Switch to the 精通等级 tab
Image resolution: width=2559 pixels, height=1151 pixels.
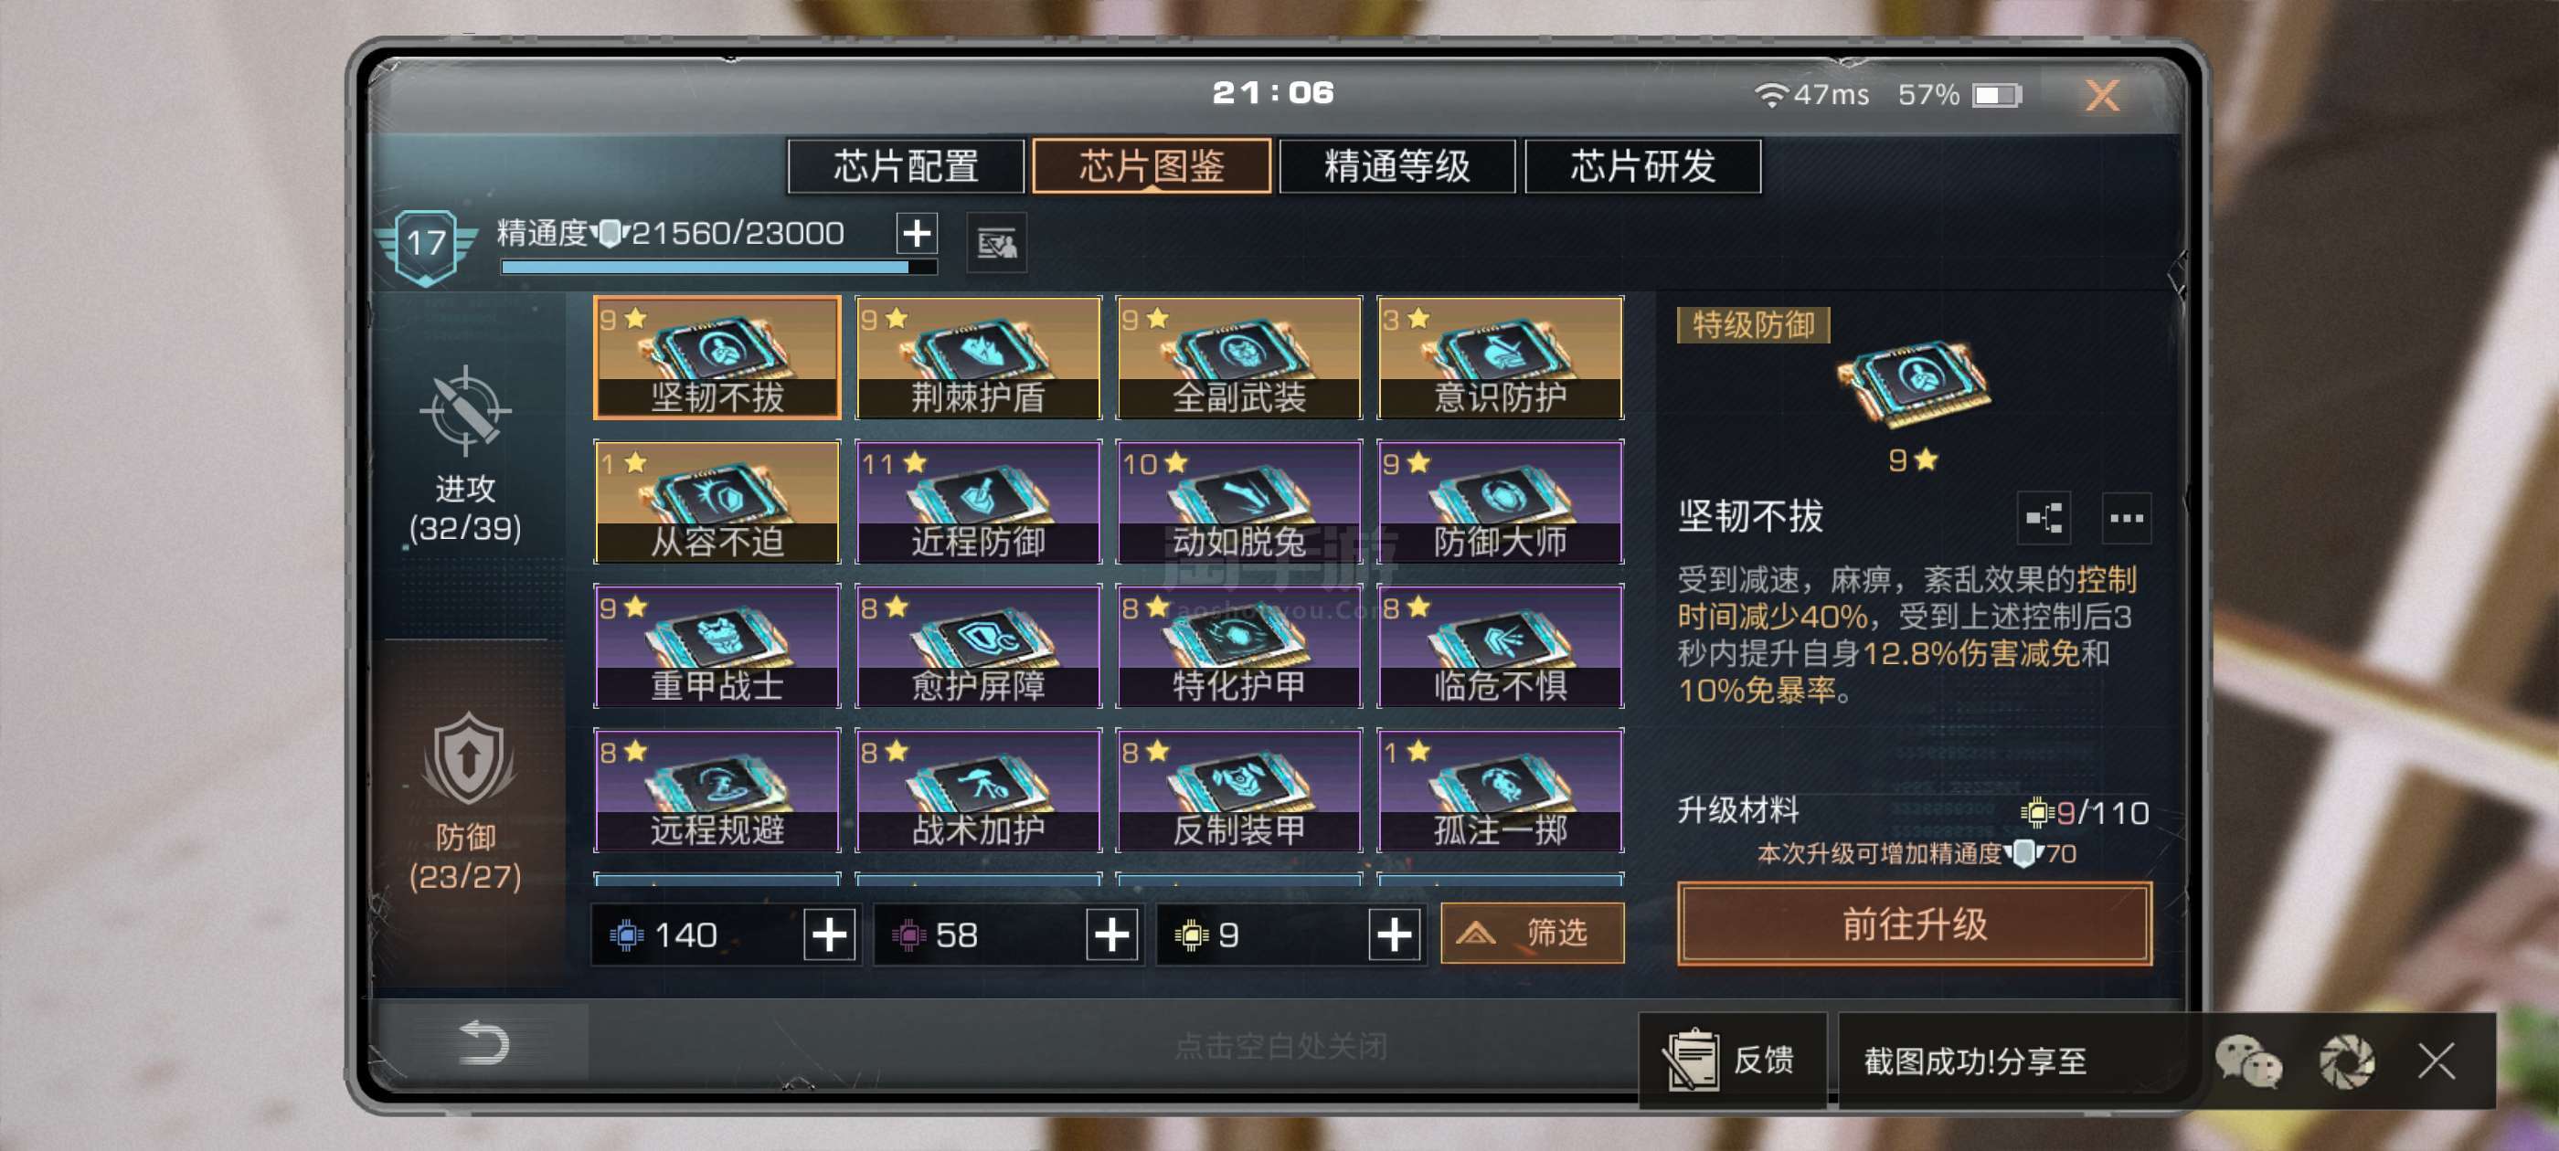point(1396,166)
